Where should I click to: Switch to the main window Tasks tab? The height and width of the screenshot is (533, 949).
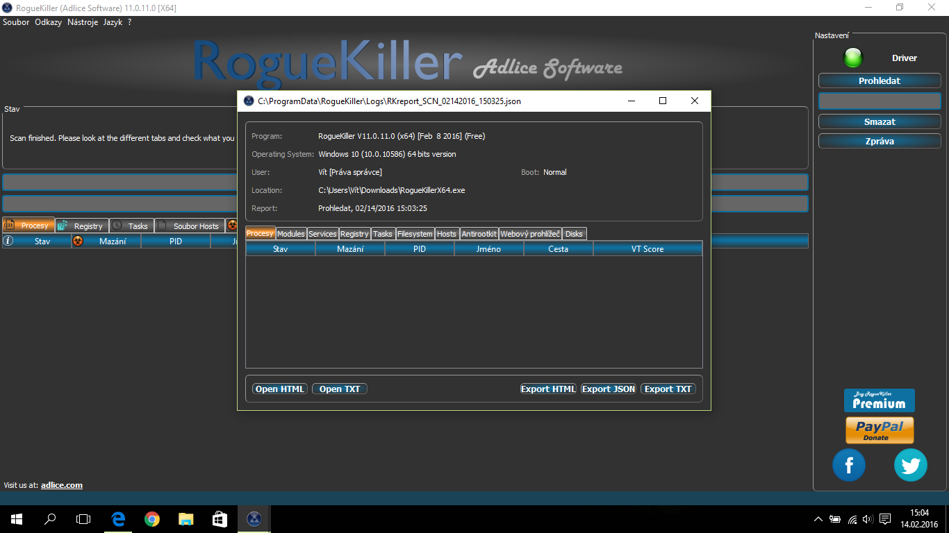coord(131,226)
